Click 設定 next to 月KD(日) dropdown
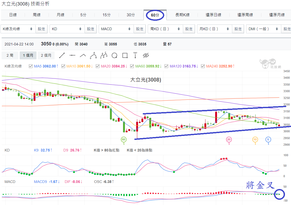This screenshot has width=291, height=205. coord(238,29)
